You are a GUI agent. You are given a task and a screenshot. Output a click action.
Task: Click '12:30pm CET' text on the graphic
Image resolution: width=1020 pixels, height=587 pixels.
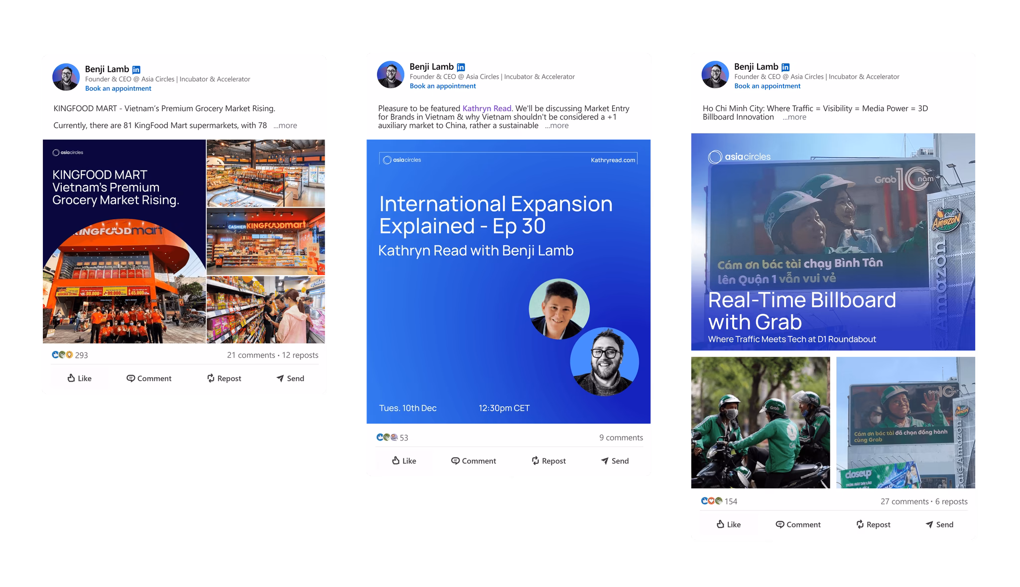coord(504,408)
